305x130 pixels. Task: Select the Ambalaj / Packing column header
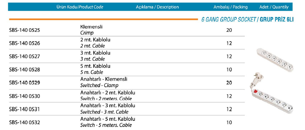[230, 7]
